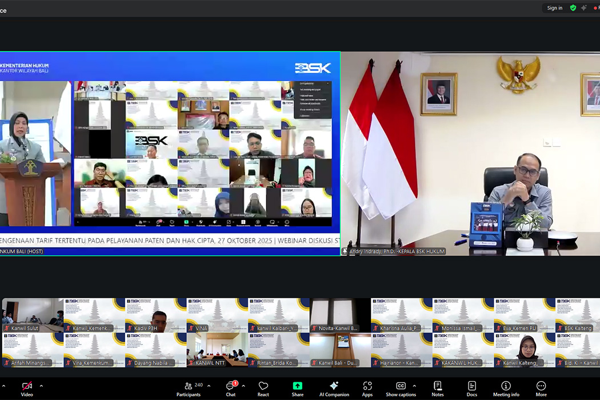This screenshot has width=600, height=400.
Task: Select the Kanwil NTT participant thumbnail
Action: click(x=217, y=350)
